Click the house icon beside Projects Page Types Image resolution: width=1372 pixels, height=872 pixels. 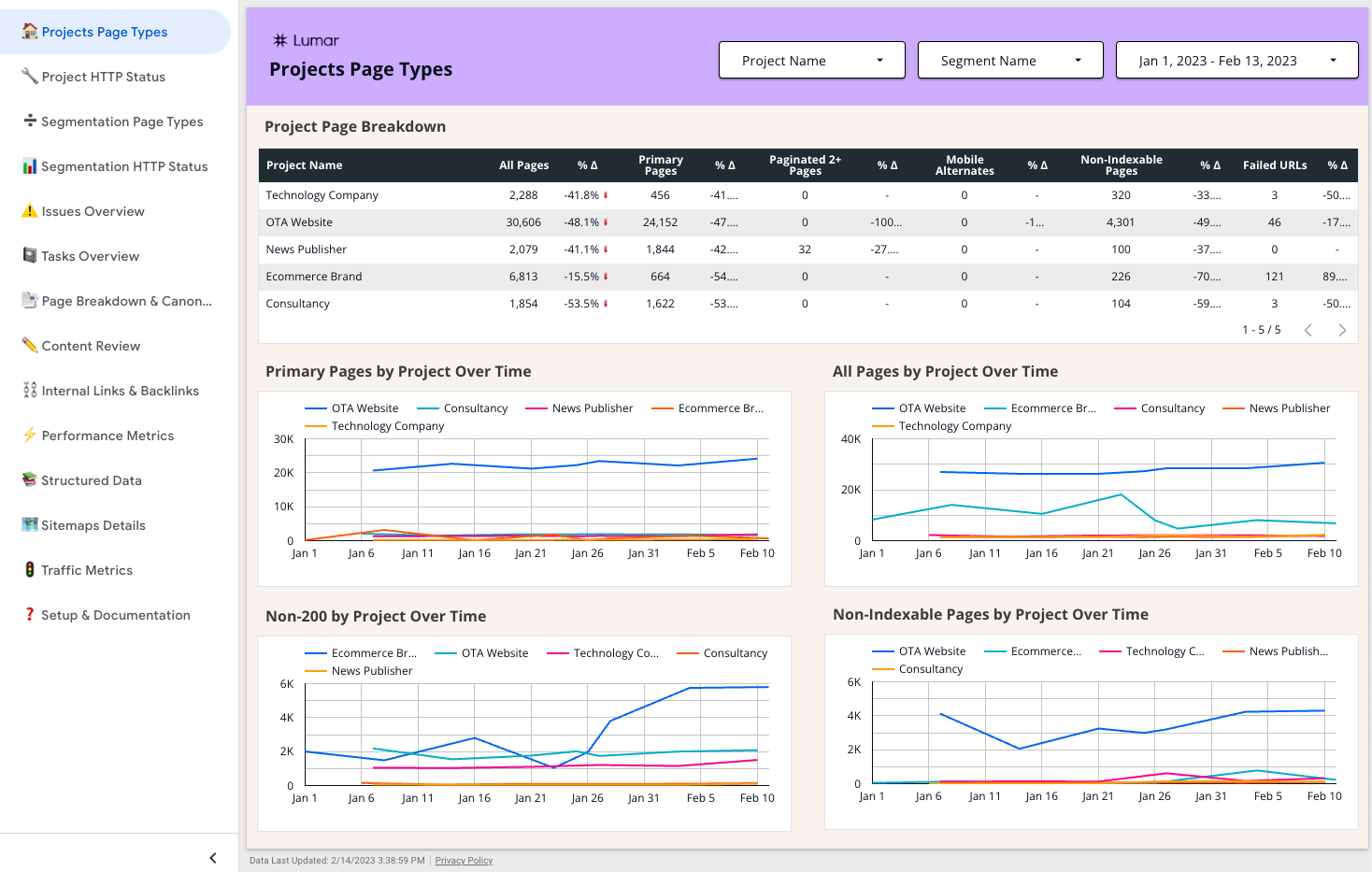[30, 32]
